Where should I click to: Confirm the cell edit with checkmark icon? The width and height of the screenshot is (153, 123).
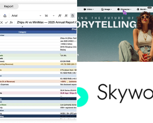pyautogui.click(x=6, y=22)
